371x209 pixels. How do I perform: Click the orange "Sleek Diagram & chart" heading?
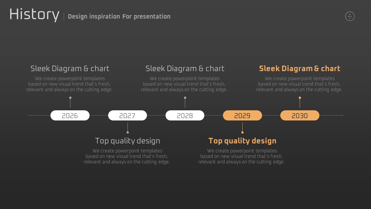coord(300,69)
